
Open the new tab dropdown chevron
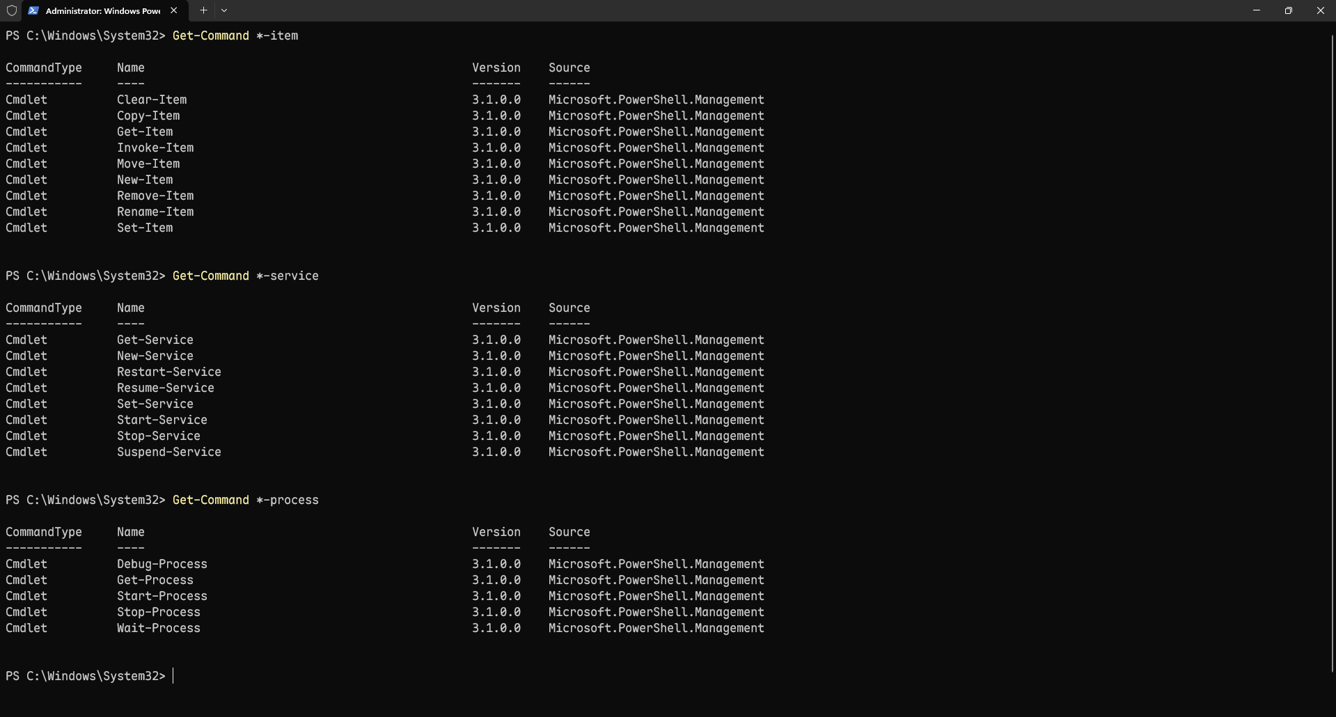coord(223,10)
